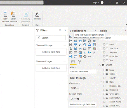Select the donut chart visualization
Image resolution: width=127 pixels, height=108 pixels.
[x=90, y=45]
